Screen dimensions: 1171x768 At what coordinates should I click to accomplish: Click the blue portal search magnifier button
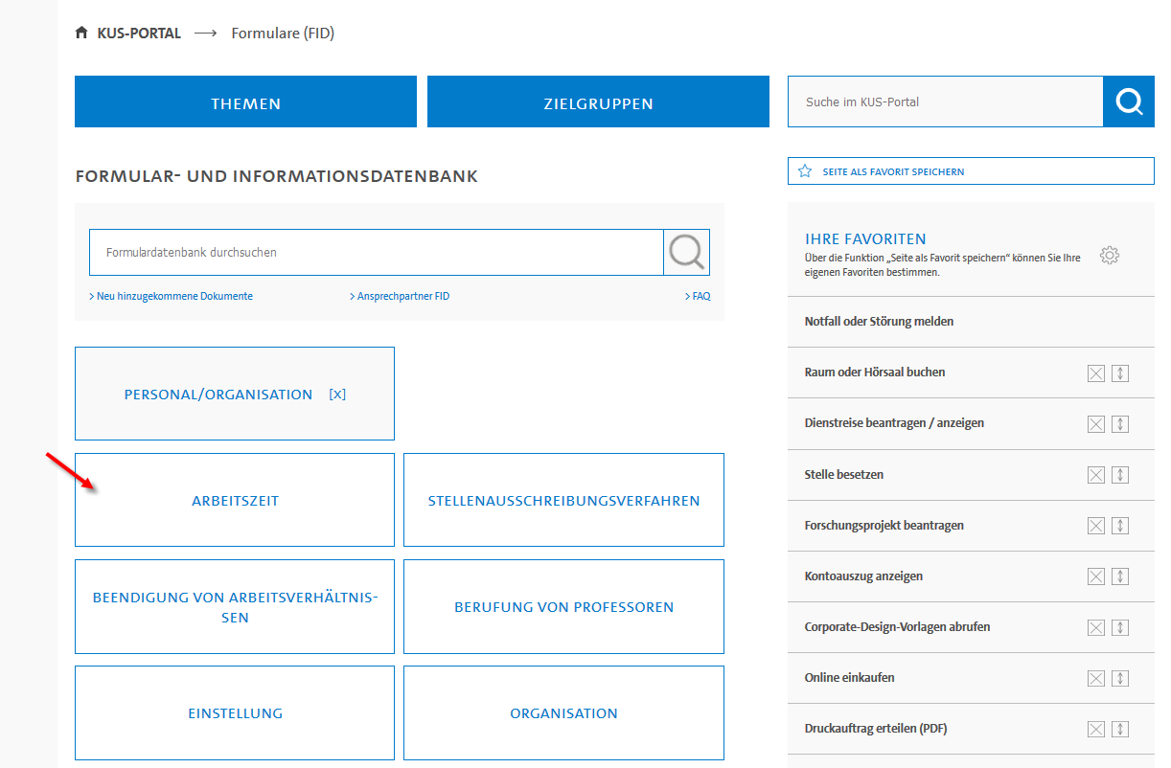[1129, 102]
